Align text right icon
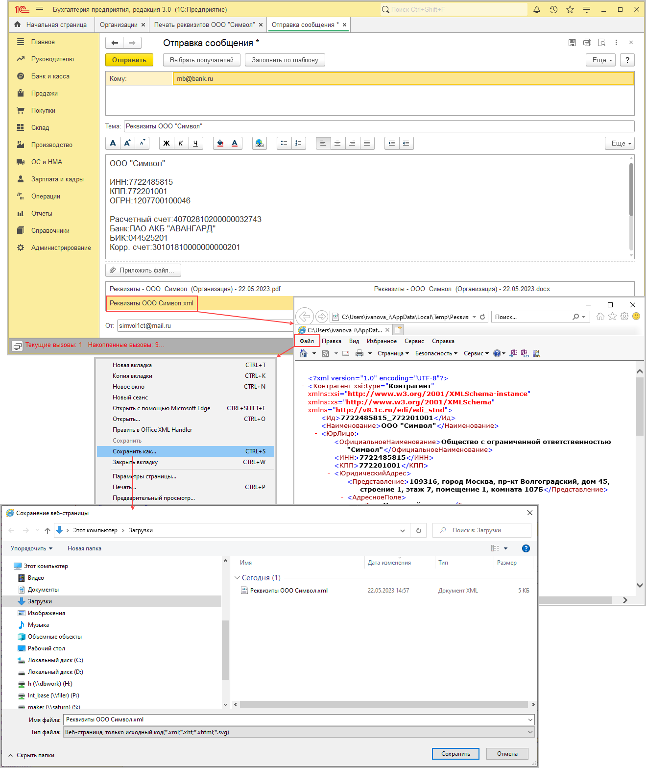The width and height of the screenshot is (646, 768). (352, 143)
